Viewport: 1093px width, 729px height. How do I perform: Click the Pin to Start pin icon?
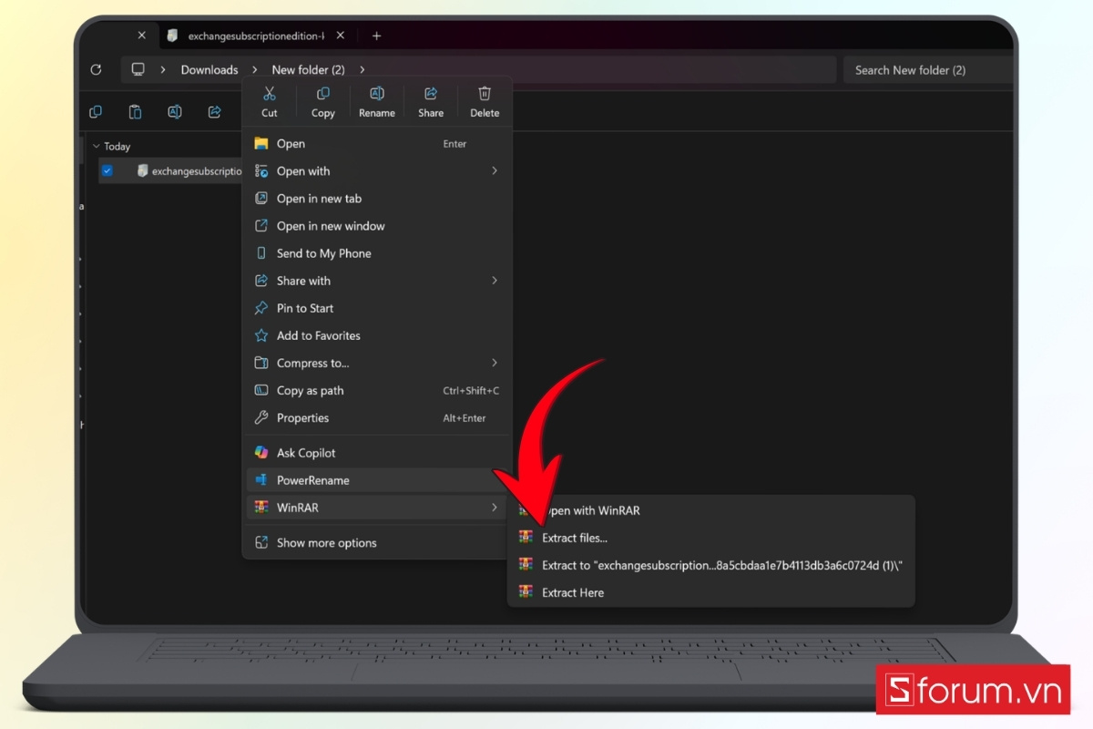click(x=261, y=308)
